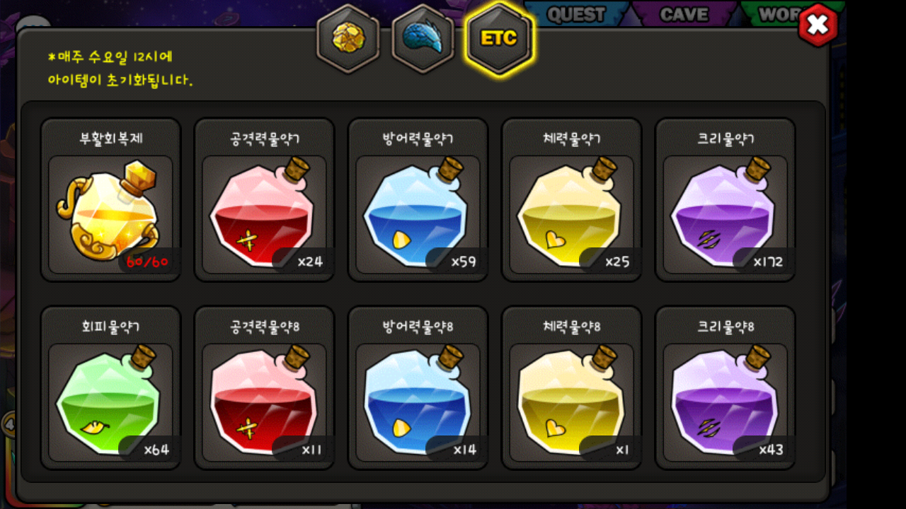Select the 부활회복제 golden potion item
This screenshot has height=509, width=906.
110,200
